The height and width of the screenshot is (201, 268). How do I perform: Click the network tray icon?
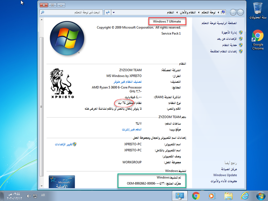coord(35,196)
